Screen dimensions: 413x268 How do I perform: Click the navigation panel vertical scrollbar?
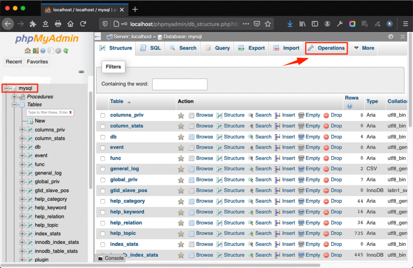coord(91,139)
